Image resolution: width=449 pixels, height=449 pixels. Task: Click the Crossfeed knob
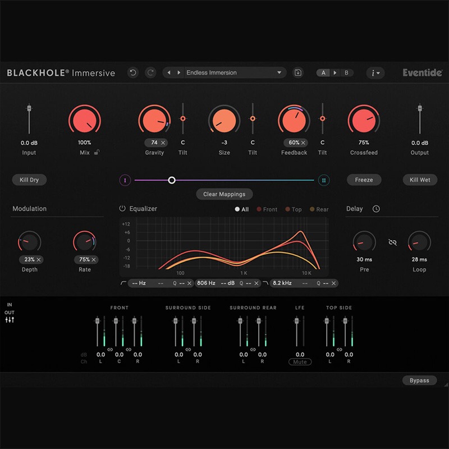364,120
